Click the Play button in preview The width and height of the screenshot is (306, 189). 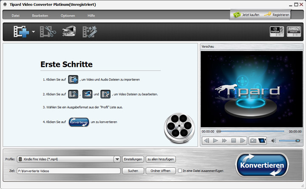coord(215,141)
